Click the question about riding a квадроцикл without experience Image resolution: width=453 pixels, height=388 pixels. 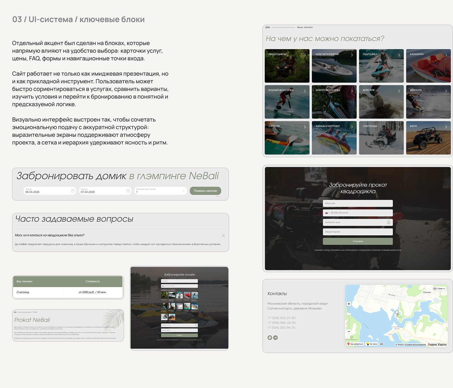point(50,235)
